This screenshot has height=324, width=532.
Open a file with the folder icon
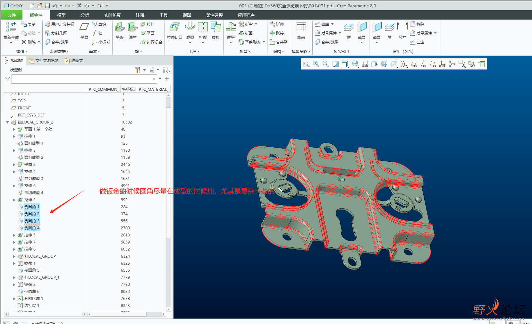(x=39, y=6)
